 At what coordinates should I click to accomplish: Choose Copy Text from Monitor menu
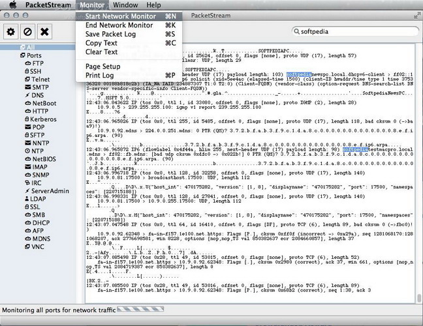click(x=129, y=43)
